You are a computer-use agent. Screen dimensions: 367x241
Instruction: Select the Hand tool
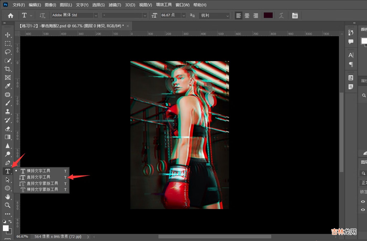[x=8, y=197]
